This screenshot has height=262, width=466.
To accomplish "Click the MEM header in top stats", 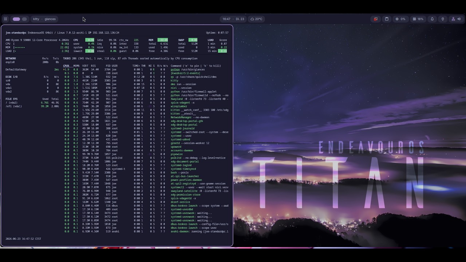I will point(151,40).
